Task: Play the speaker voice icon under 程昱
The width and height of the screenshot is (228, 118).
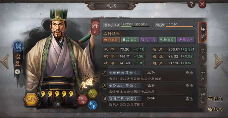Action: pyautogui.click(x=18, y=72)
